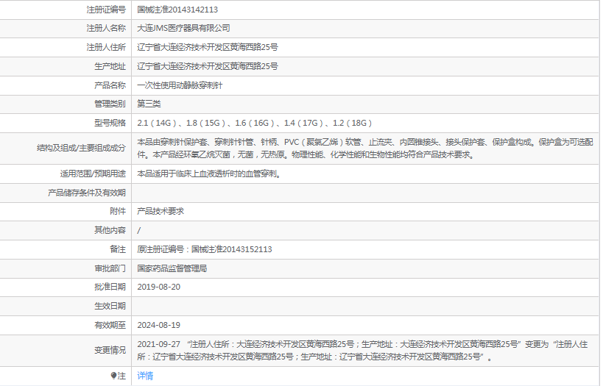Image resolution: width=603 pixels, height=386 pixels.
Task: Select the text 原注册证编号：国械注准20143152113
Action: [204, 249]
